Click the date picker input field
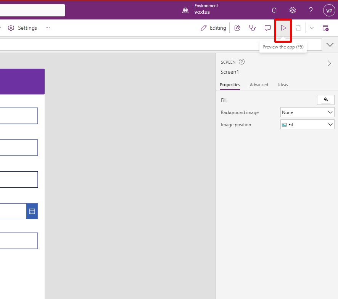The height and width of the screenshot is (299, 338). click(13, 211)
